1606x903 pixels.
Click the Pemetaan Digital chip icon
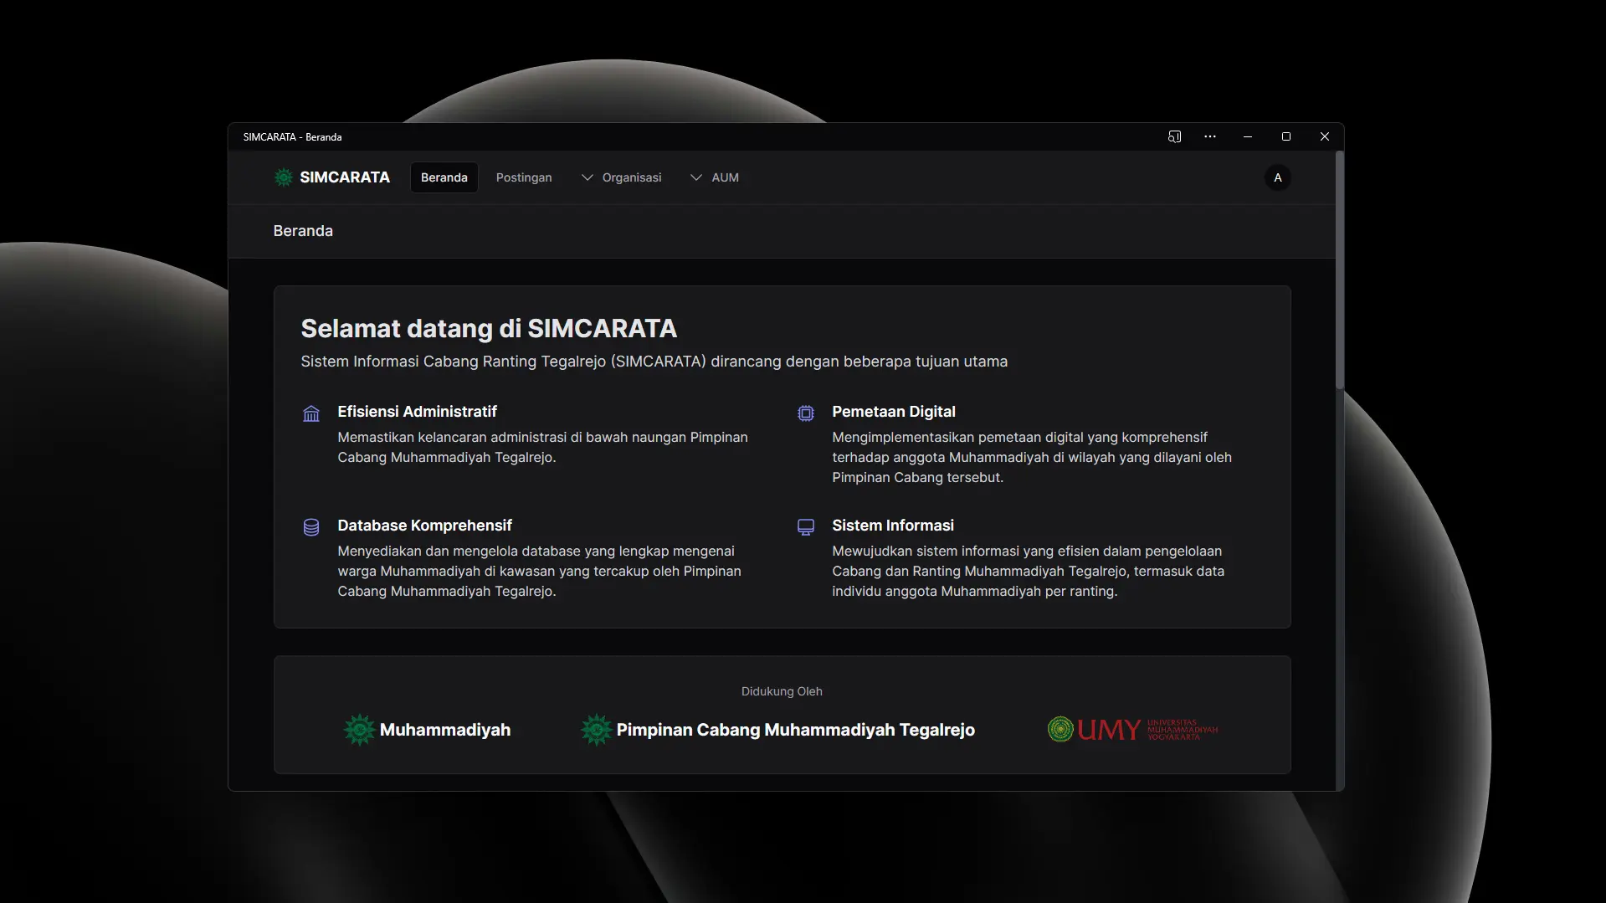[x=806, y=413]
